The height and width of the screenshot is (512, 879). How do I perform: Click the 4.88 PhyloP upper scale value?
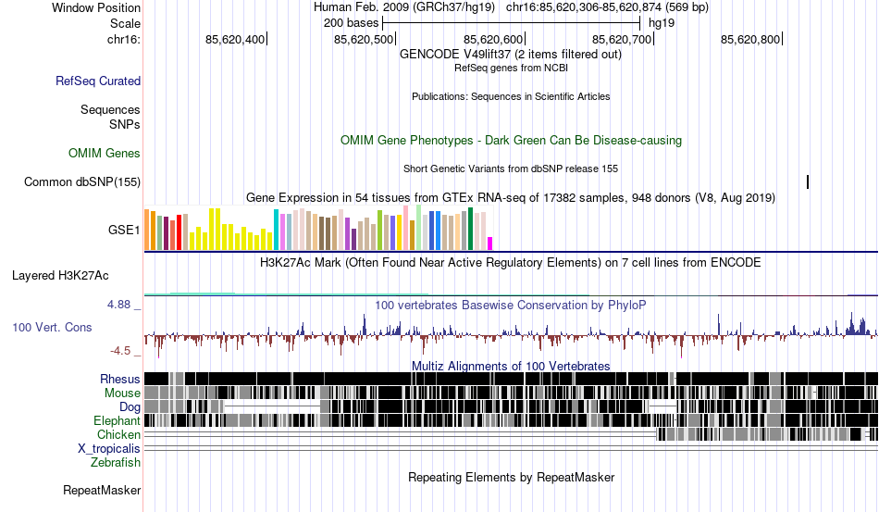(118, 305)
